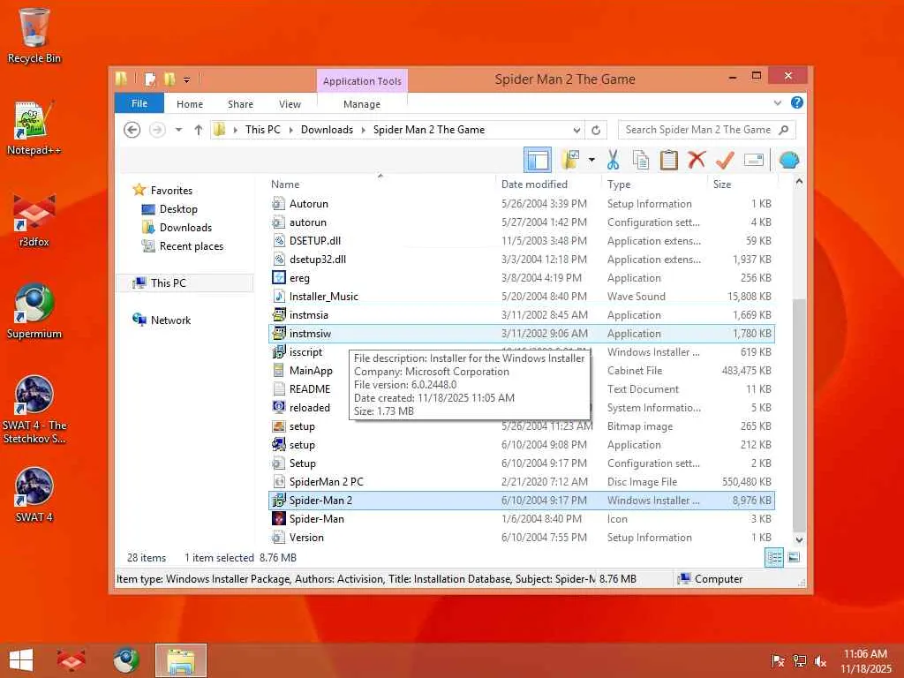This screenshot has width=904, height=678.
Task: Open the address bar history dropdown
Action: tap(576, 131)
